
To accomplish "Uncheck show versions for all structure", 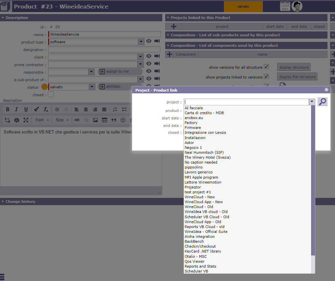I will [266, 67].
